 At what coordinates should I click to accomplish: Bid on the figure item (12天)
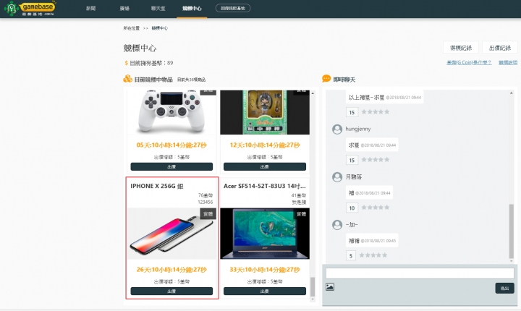point(265,166)
